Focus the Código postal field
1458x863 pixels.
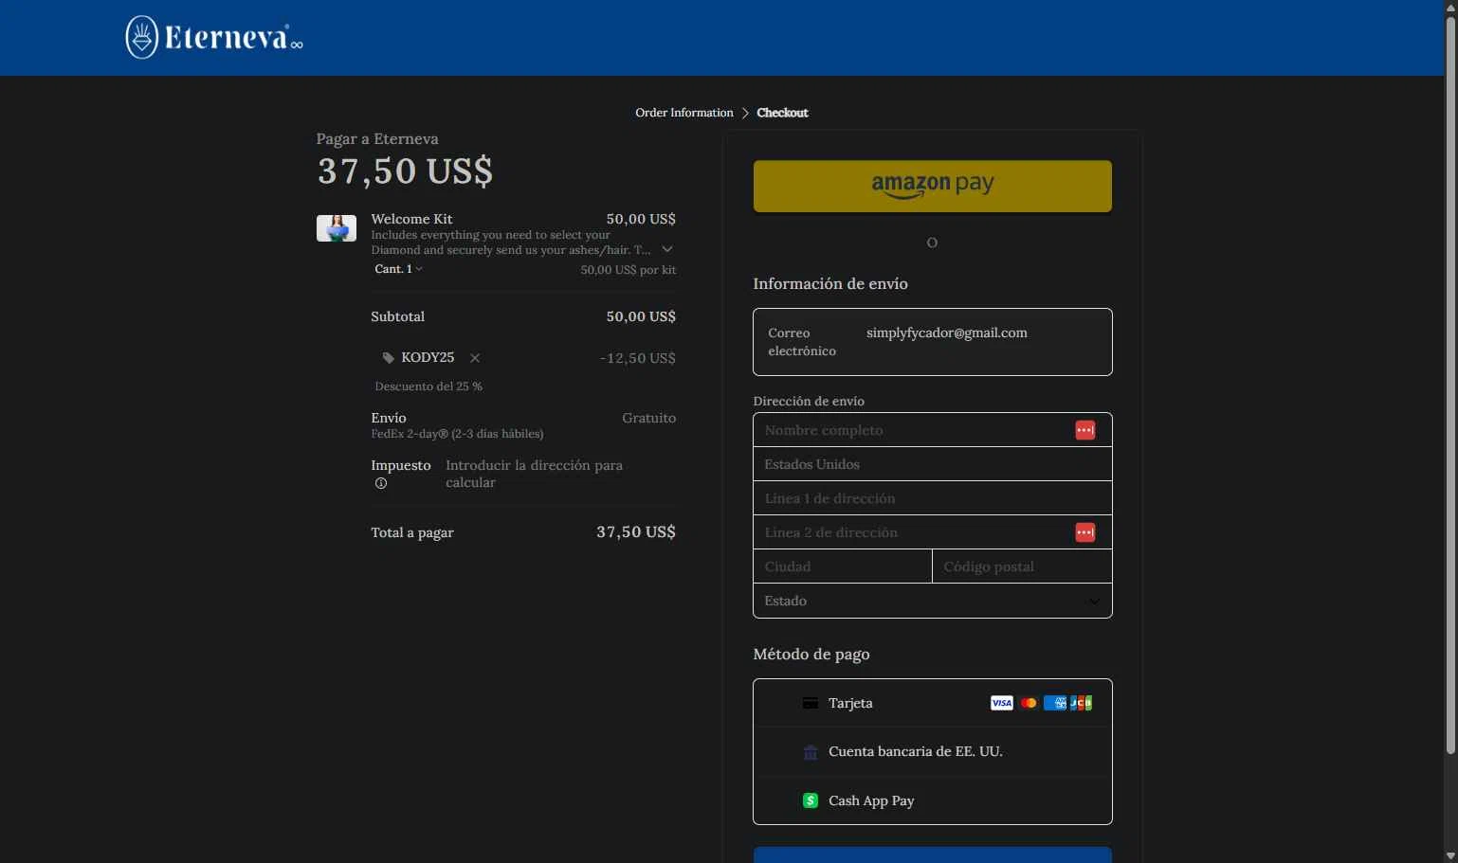click(x=1022, y=566)
